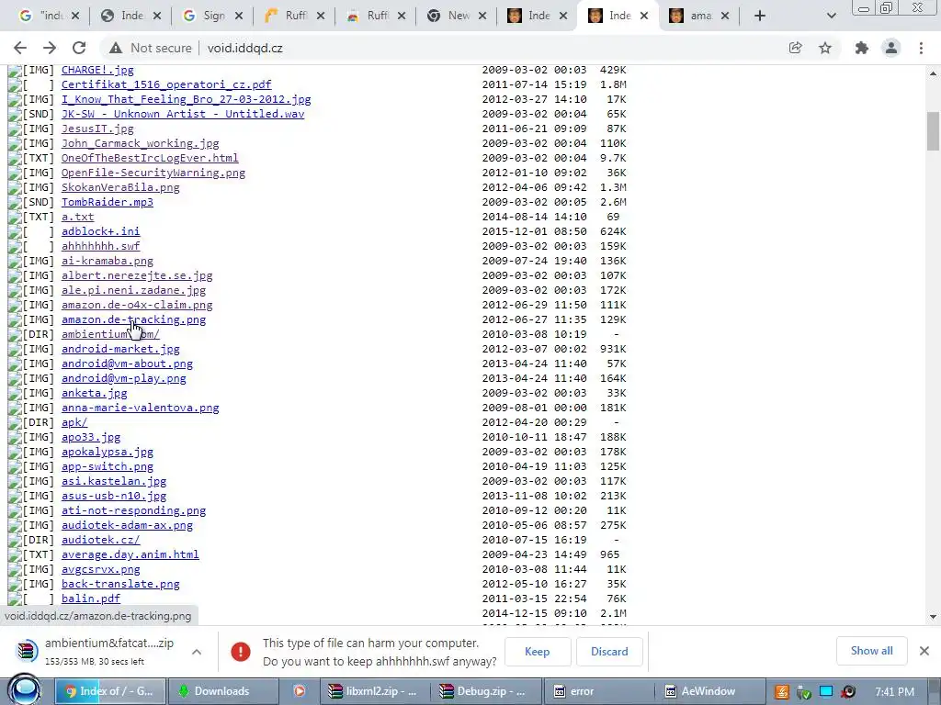Show all downloads

(x=871, y=651)
